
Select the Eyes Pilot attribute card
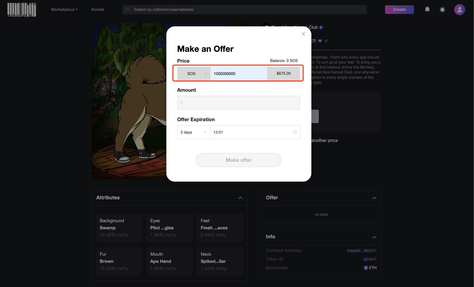pyautogui.click(x=169, y=228)
